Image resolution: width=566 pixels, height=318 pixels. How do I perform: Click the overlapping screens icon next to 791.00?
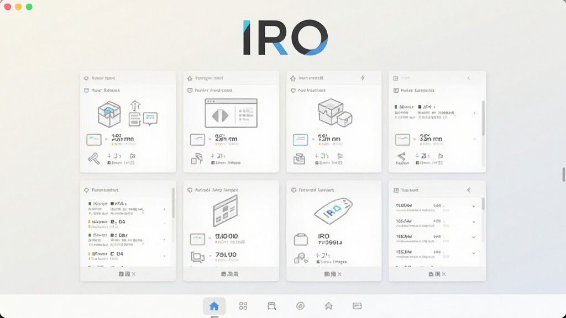[197, 257]
